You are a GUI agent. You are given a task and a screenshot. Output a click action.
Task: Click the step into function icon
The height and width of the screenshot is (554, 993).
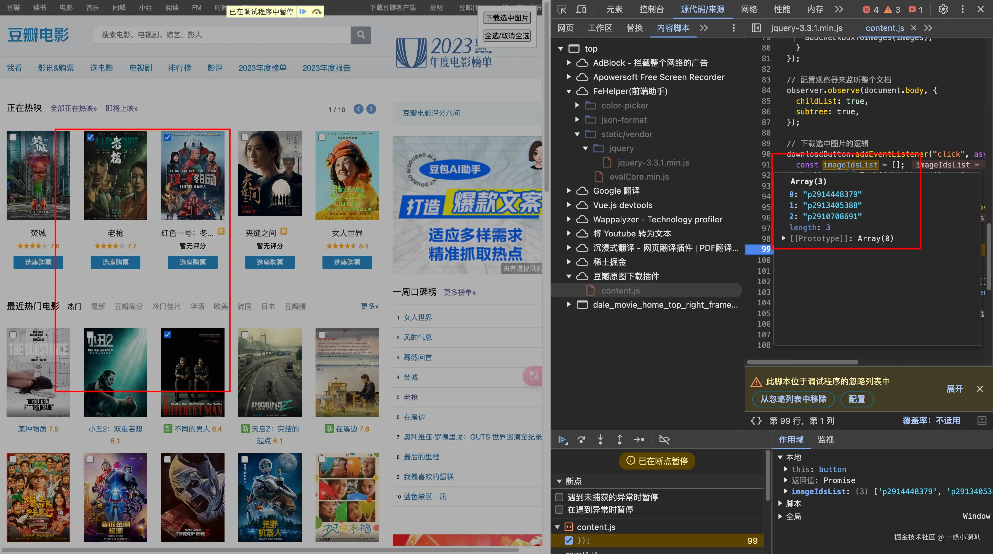click(x=600, y=440)
